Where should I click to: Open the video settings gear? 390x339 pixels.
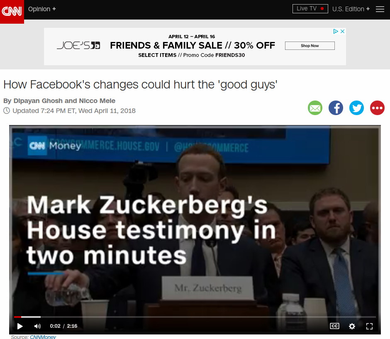click(x=352, y=326)
